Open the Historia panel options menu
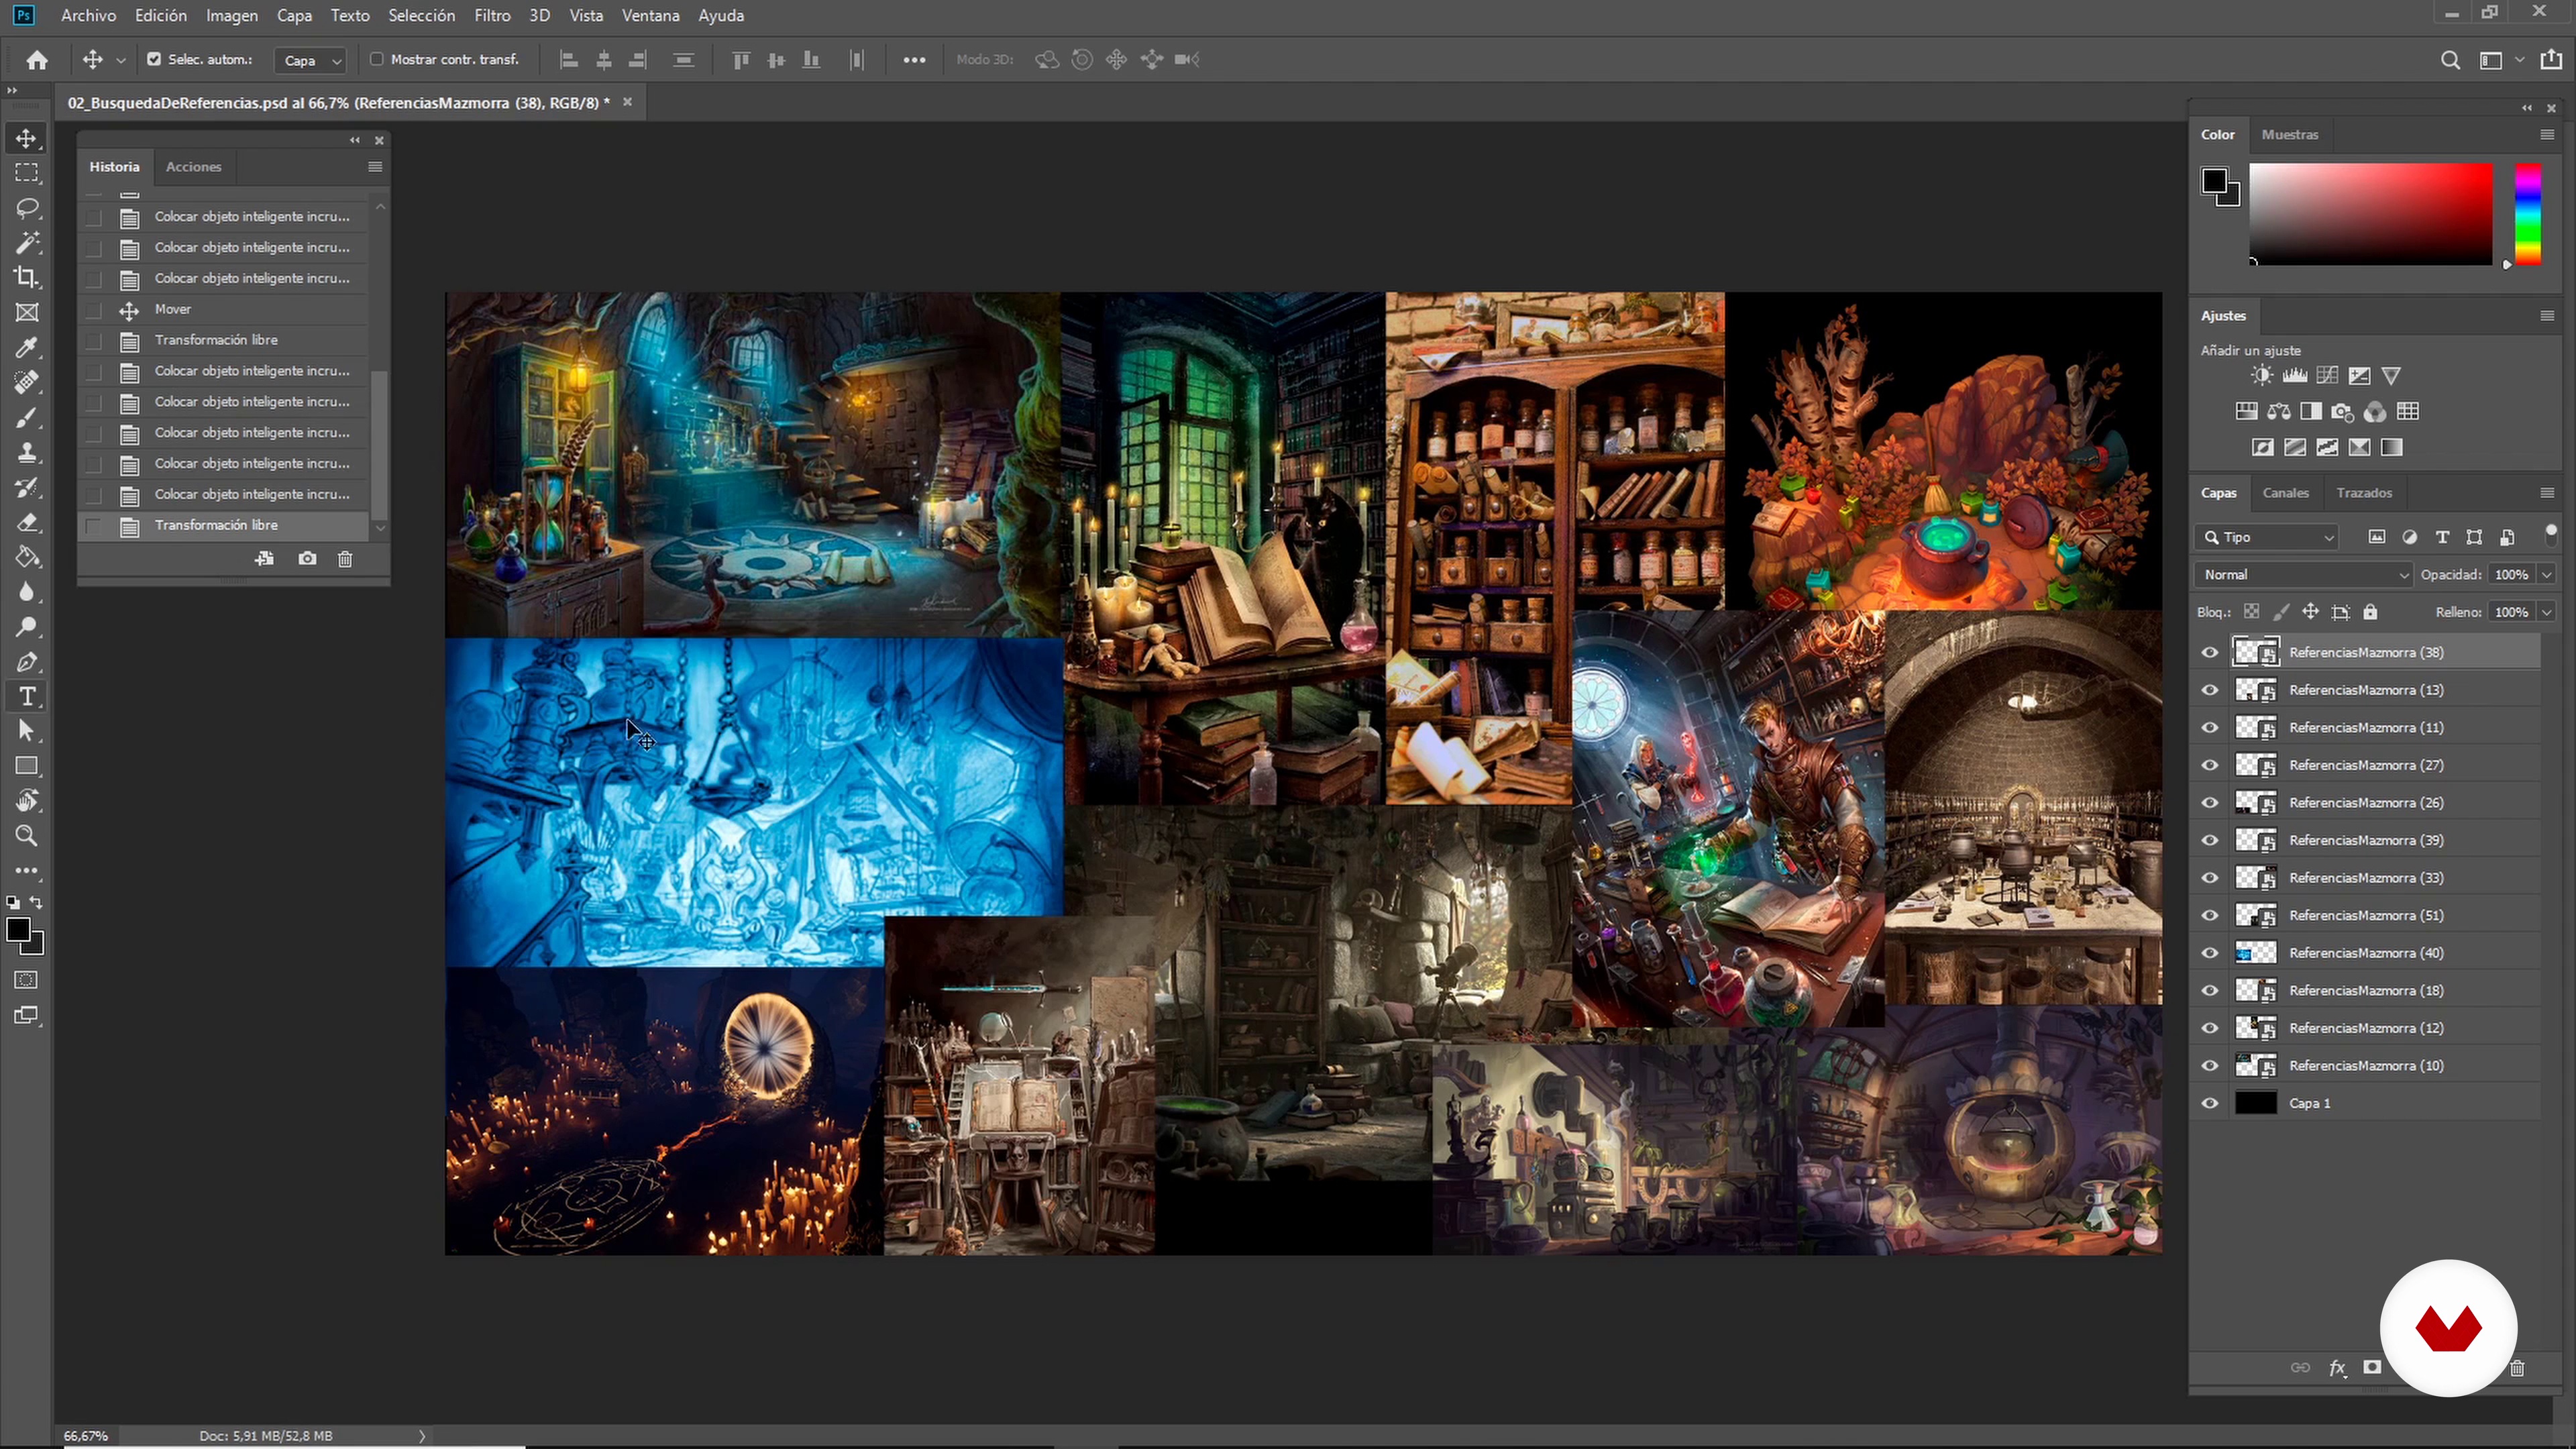 375,167
